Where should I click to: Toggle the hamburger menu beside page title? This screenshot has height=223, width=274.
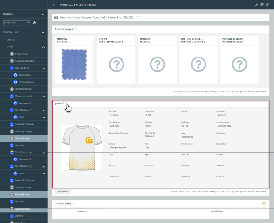click(54, 4)
